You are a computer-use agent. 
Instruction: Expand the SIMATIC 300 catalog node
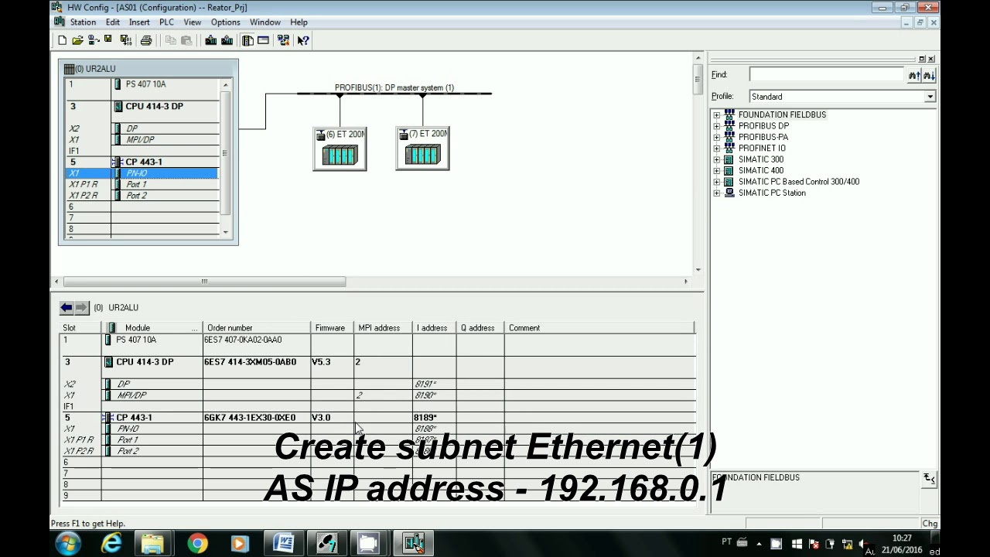tap(716, 159)
